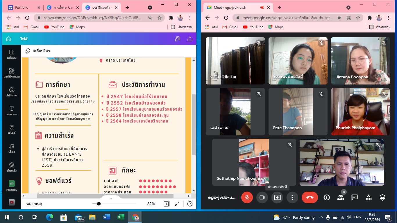Viewport: 397px width, 223px height.
Task: Select the Text tool in Canva sidebar
Action: [x=12, y=111]
